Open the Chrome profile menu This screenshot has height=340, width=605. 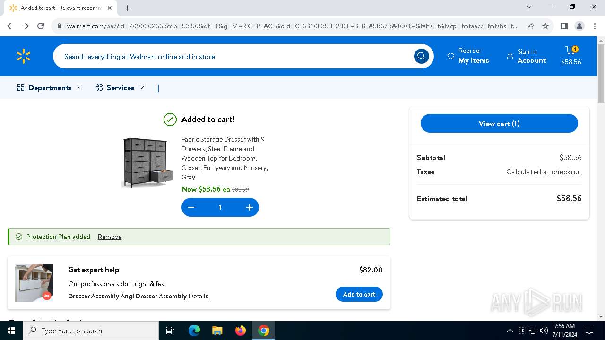click(x=579, y=26)
